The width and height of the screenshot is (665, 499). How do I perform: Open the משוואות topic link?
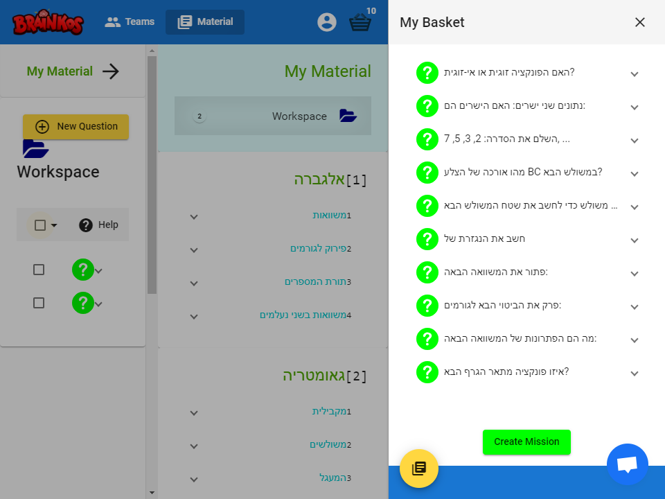(x=330, y=215)
